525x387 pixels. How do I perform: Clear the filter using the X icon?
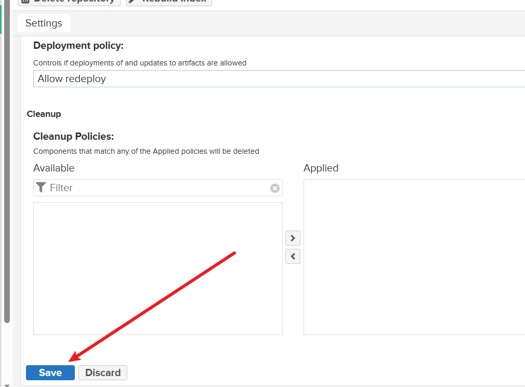(x=275, y=188)
